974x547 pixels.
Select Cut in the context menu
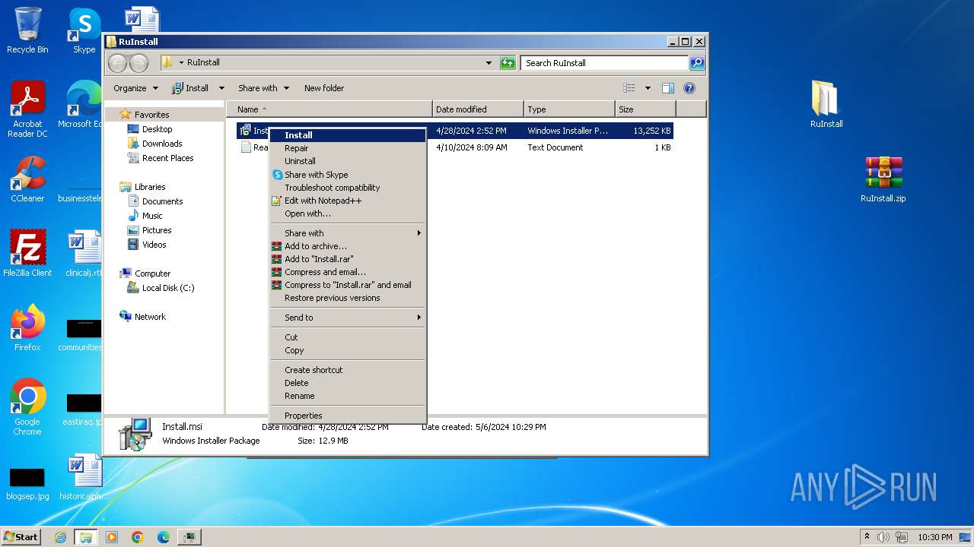coord(348,337)
